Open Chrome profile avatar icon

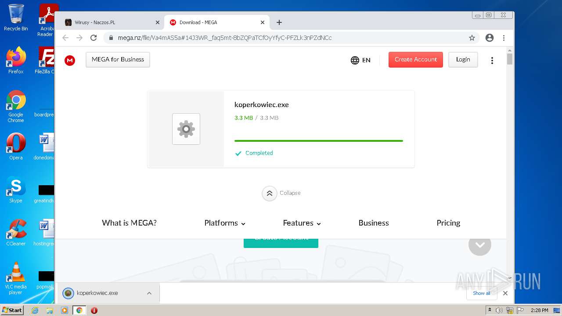coord(490,38)
